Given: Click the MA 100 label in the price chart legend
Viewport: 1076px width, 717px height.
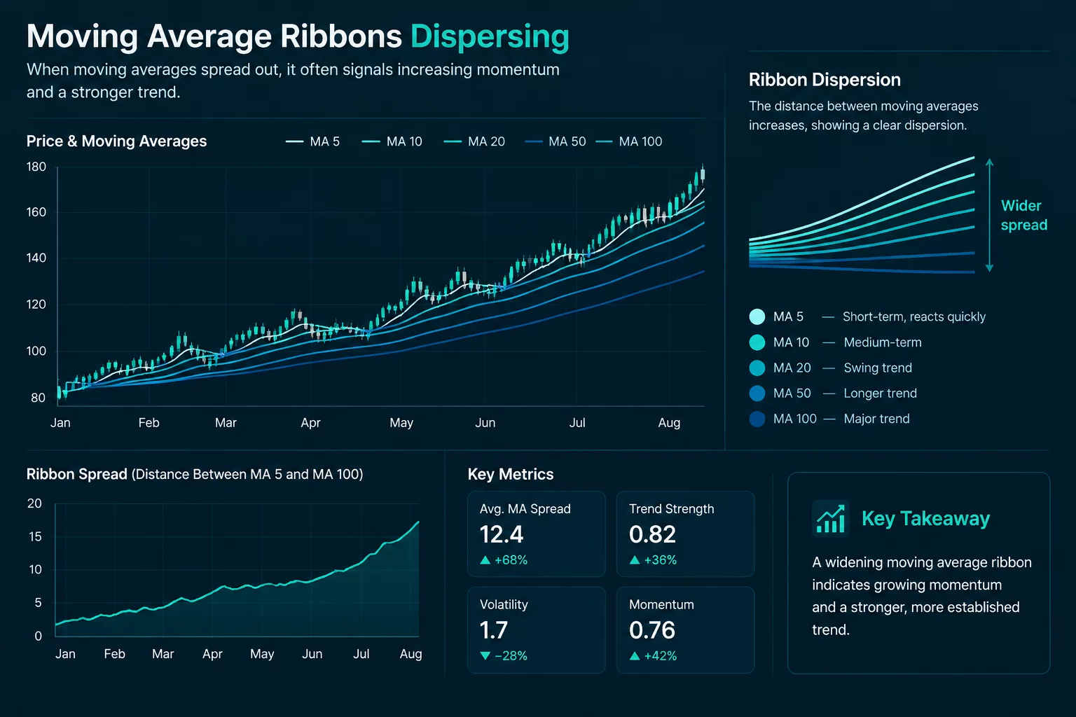Looking at the screenshot, I should coord(640,141).
